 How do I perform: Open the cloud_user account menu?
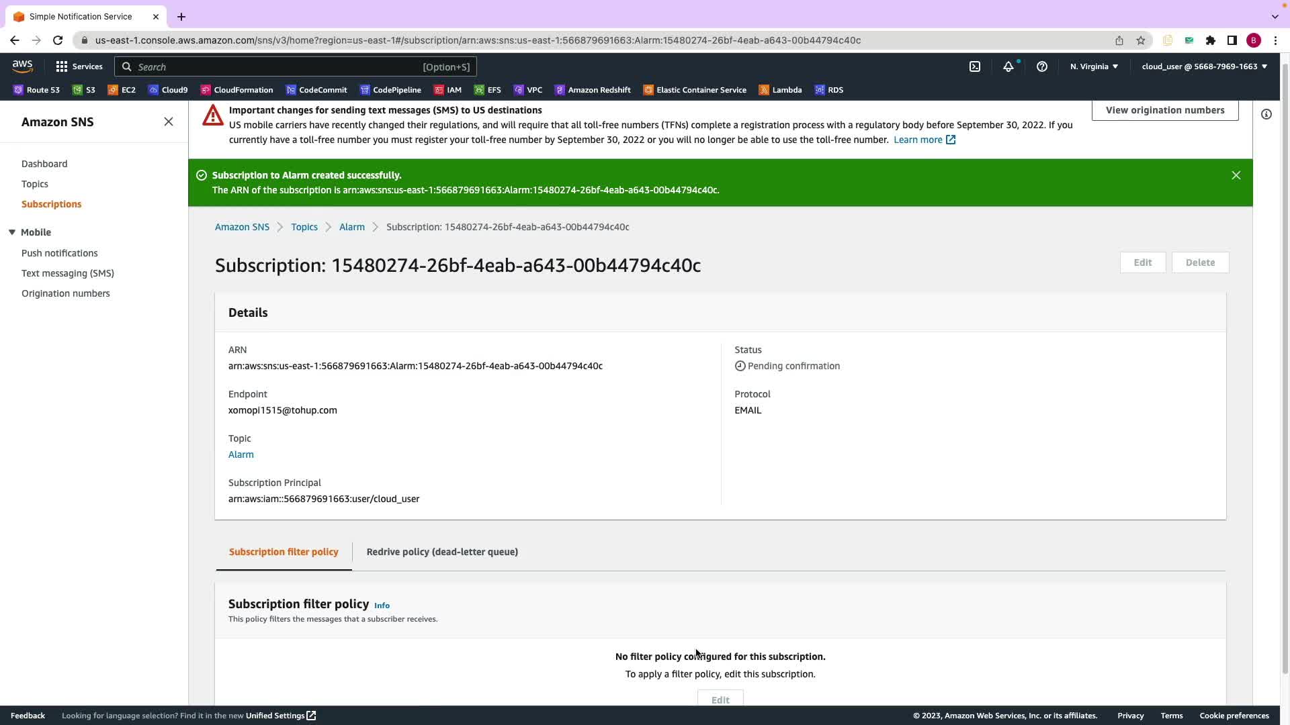(x=1204, y=66)
